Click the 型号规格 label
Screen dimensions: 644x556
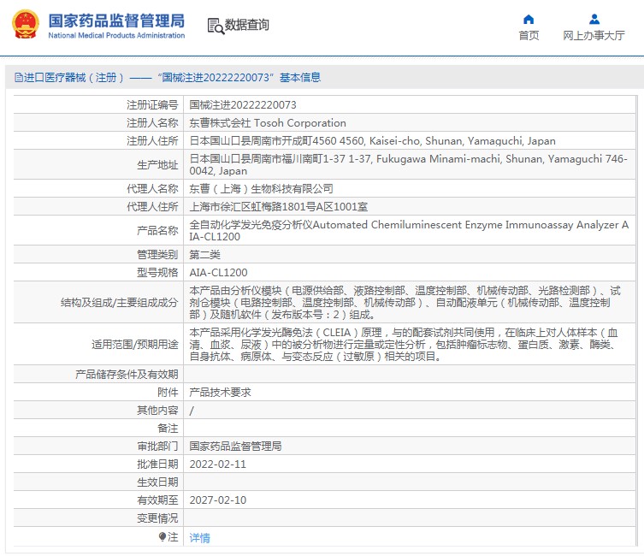coord(157,273)
